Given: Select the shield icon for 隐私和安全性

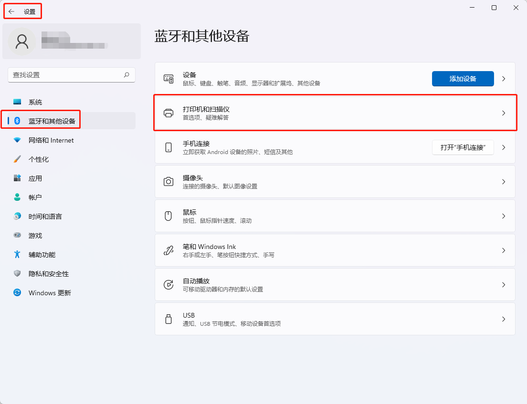Looking at the screenshot, I should point(17,273).
